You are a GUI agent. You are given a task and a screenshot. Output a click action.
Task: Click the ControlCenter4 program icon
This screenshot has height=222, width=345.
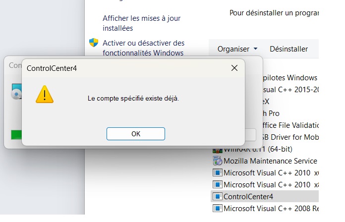[x=218, y=196]
